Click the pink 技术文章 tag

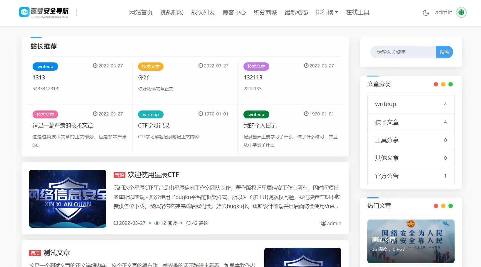click(45, 115)
